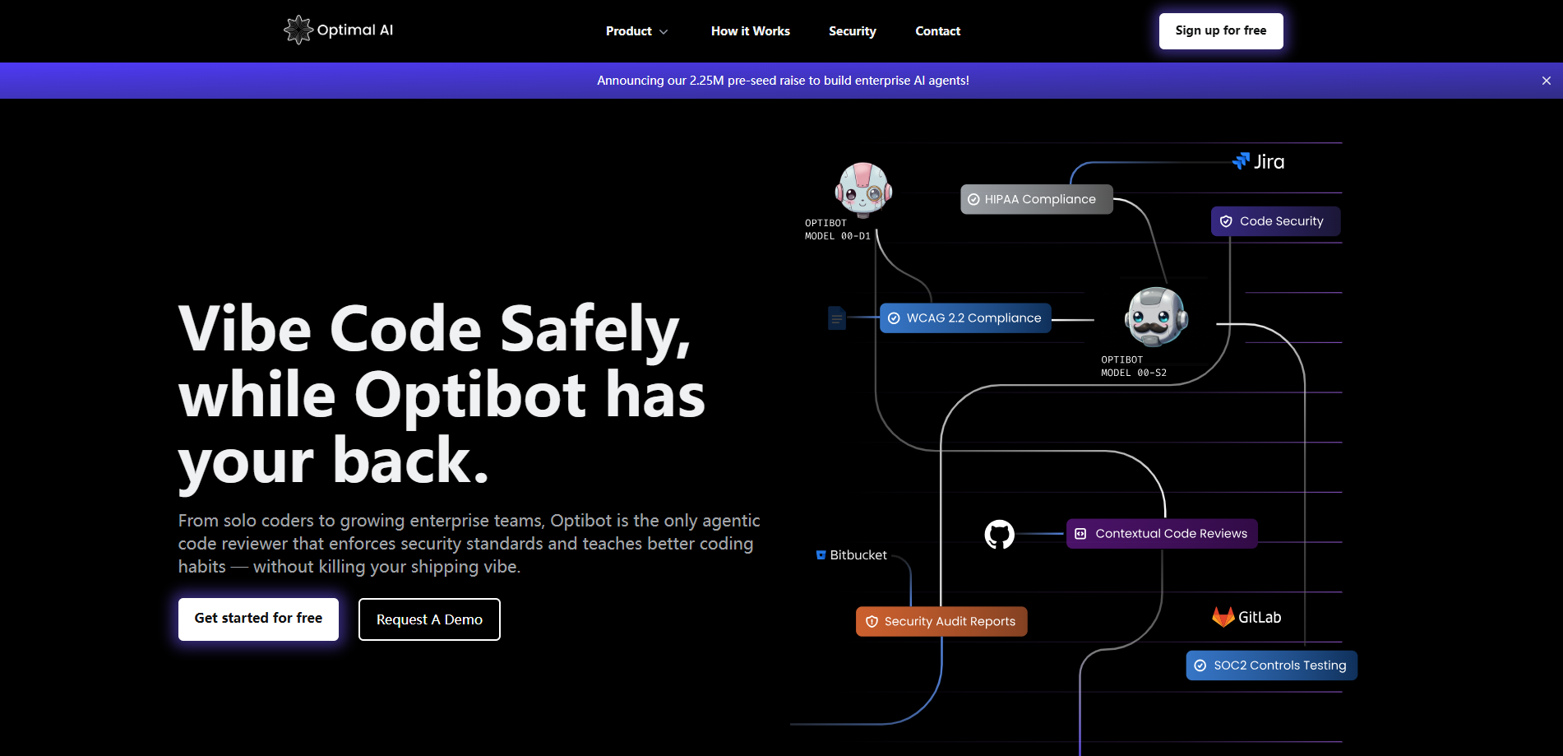This screenshot has height=756, width=1563.
Task: Click the GitHub icon in the diagram
Action: coord(1001,533)
